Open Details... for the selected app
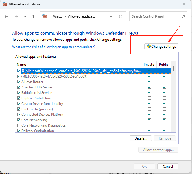The height and width of the screenshot is (174, 192). click(x=141, y=138)
